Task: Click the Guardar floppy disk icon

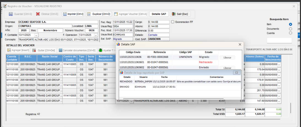Action: (x=11, y=14)
